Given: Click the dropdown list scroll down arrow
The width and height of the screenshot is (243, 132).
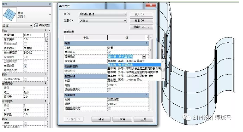Looking at the screenshot, I should pyautogui.click(x=163, y=79).
